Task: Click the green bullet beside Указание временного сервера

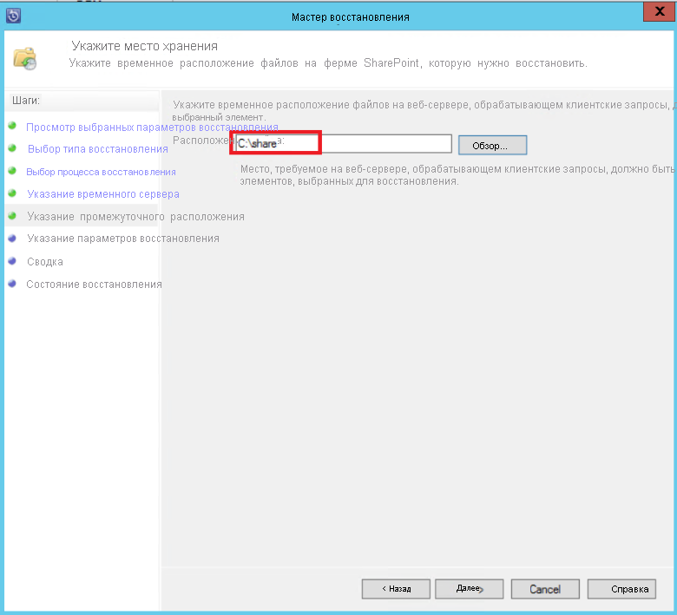Action: coord(12,193)
